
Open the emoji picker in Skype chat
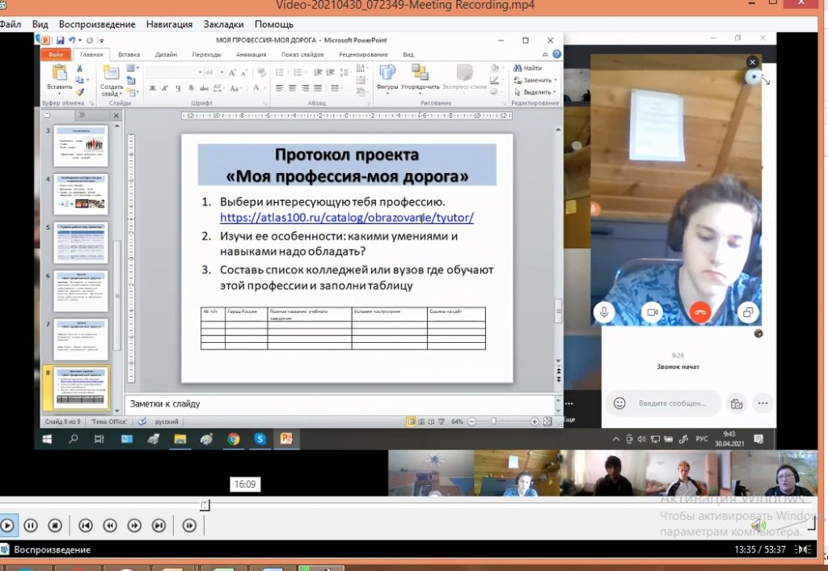click(x=619, y=403)
